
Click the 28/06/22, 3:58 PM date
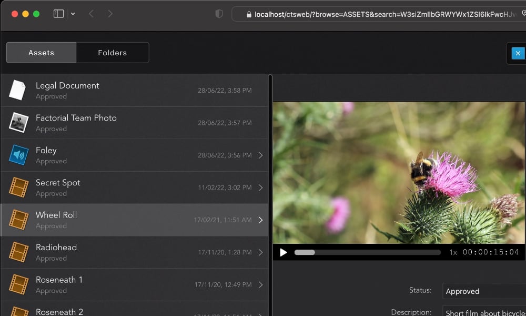pyautogui.click(x=225, y=91)
